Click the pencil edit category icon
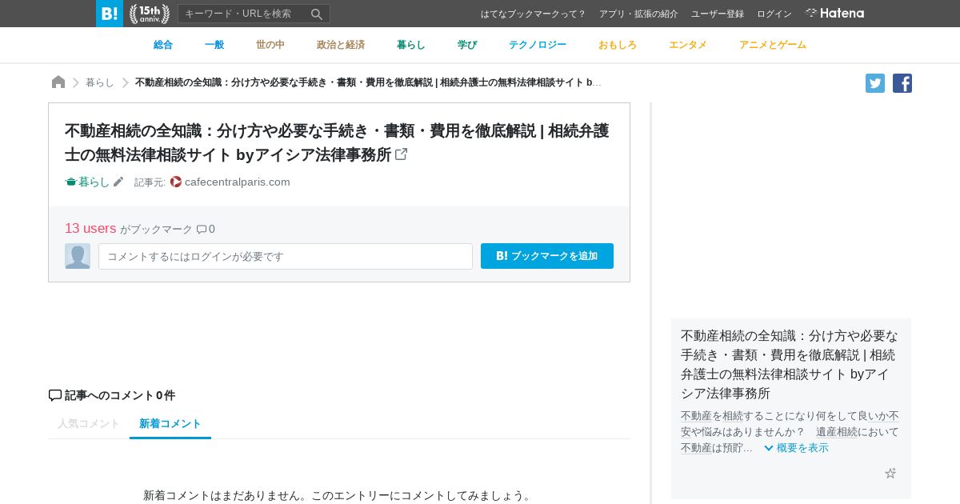The height and width of the screenshot is (504, 960). point(118,182)
